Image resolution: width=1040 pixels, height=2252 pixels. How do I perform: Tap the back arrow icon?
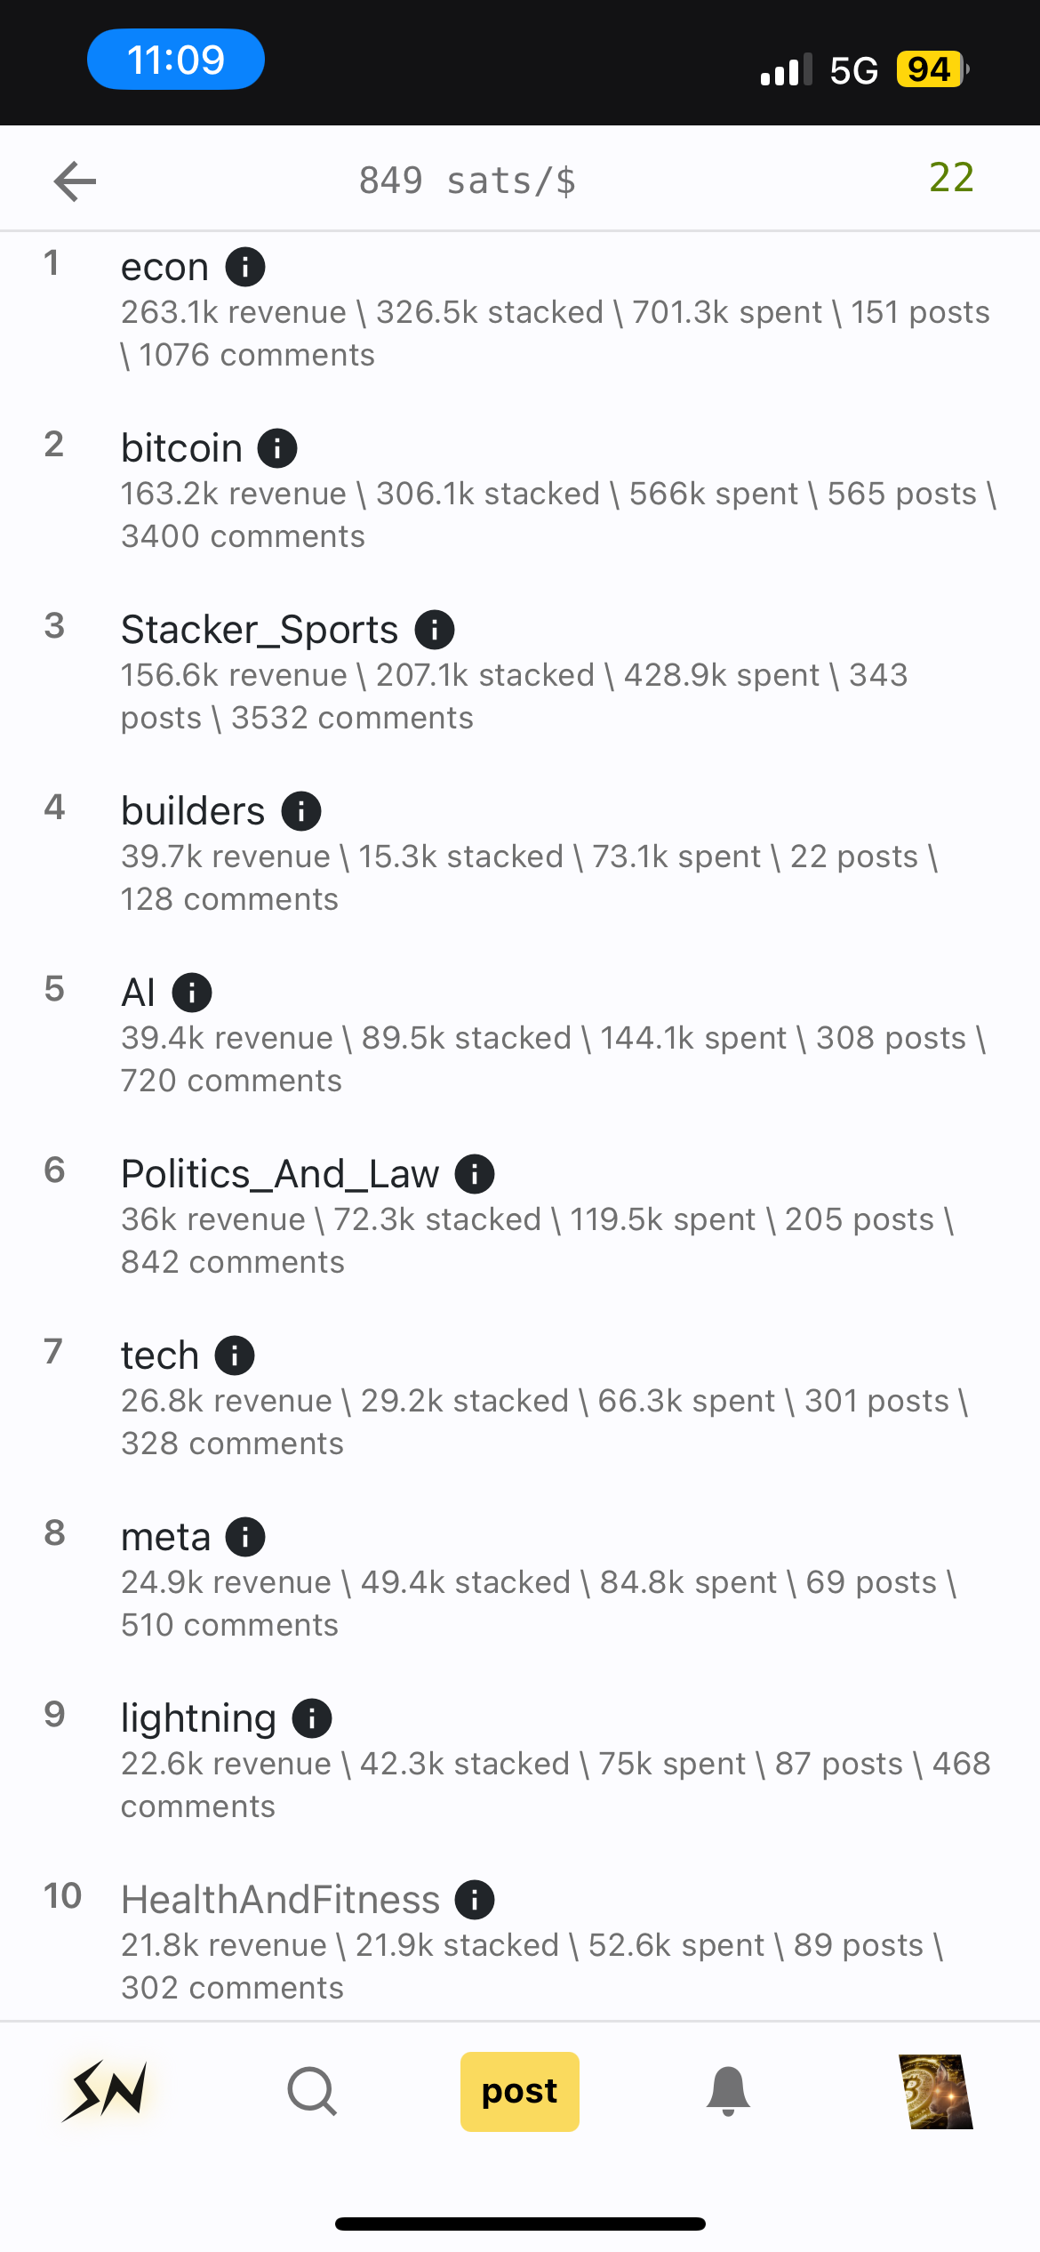75,181
